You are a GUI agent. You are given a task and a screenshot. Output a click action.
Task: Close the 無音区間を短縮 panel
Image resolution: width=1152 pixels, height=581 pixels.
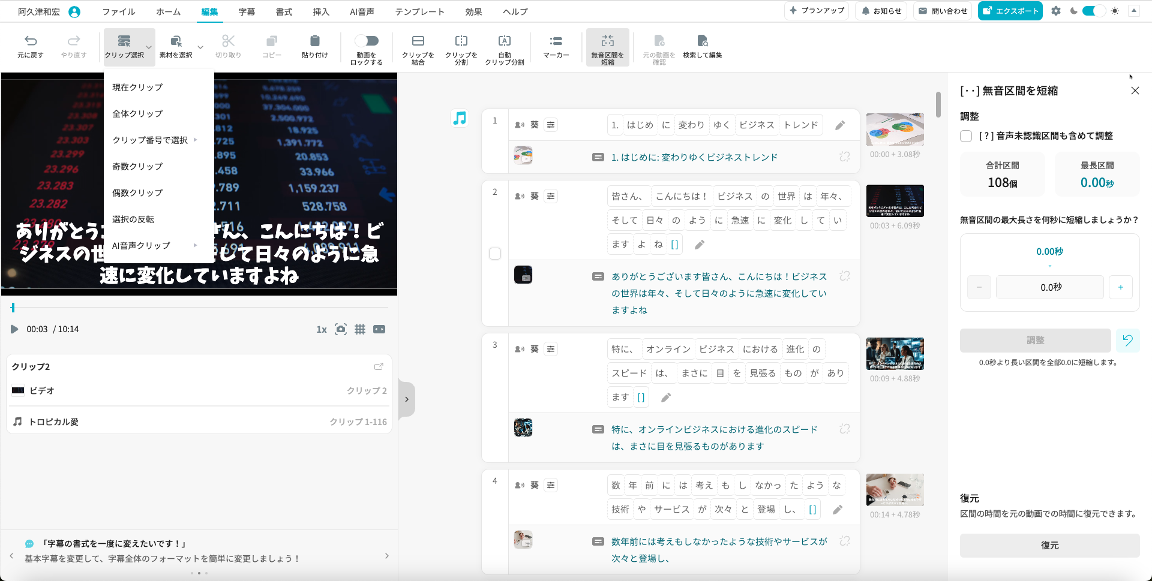click(x=1135, y=91)
